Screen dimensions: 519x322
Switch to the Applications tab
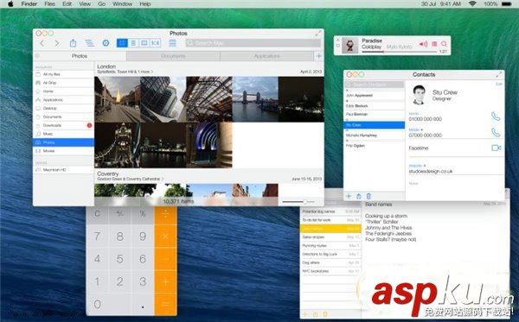(x=266, y=56)
